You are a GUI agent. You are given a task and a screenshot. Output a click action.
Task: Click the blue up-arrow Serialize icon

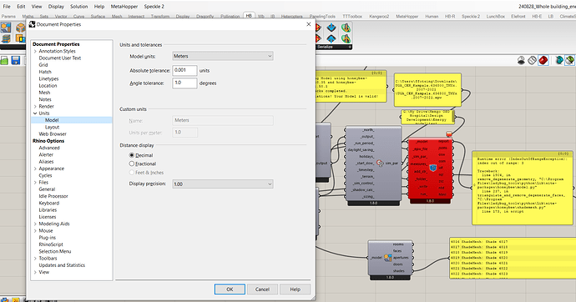[x=331, y=38]
